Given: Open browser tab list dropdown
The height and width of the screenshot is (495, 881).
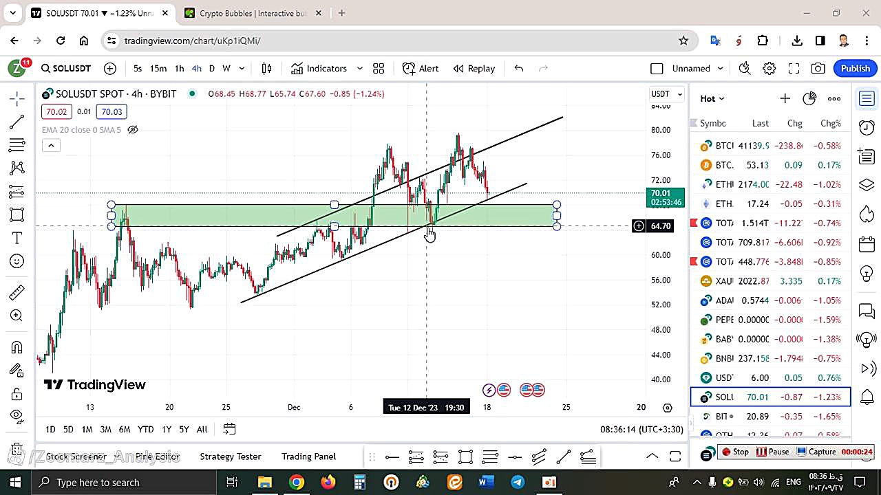Looking at the screenshot, I should click(12, 13).
